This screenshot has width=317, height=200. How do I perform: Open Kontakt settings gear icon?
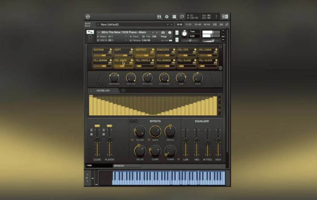pyautogui.click(x=166, y=17)
